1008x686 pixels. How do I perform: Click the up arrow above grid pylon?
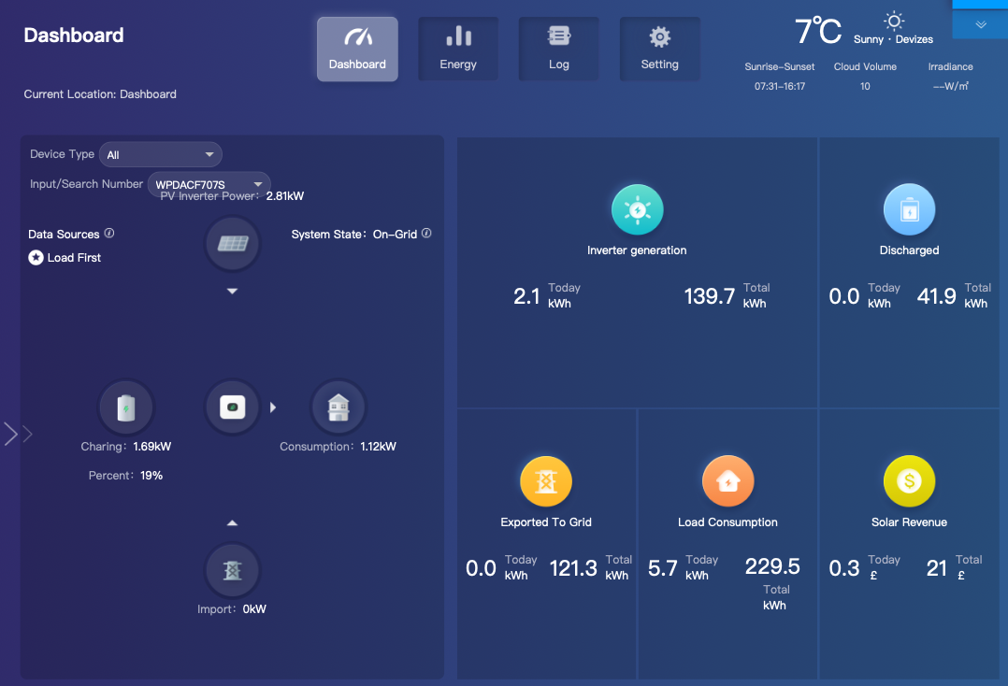coord(233,522)
